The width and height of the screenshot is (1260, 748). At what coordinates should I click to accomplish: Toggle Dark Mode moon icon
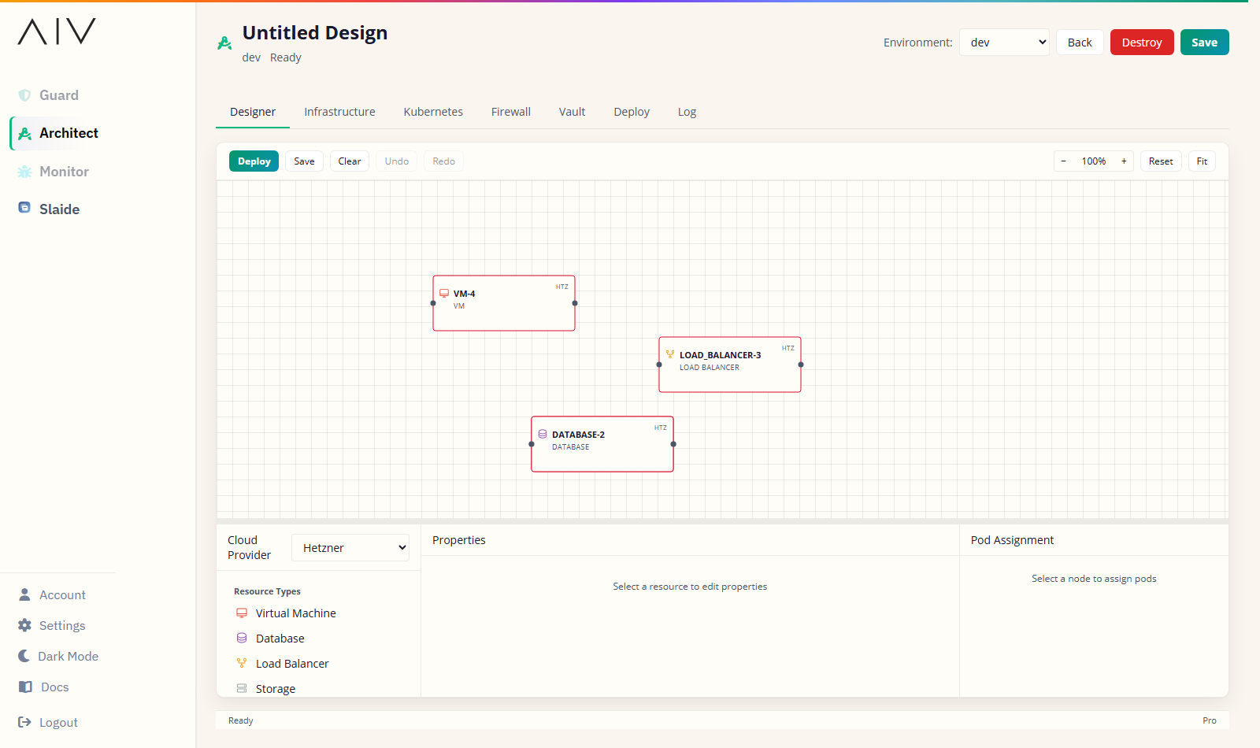[24, 656]
